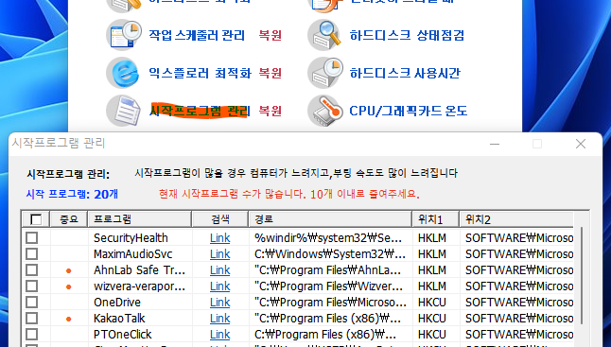Open the Link for wizvera-verapor...
This screenshot has width=611, height=347.
pyautogui.click(x=219, y=286)
